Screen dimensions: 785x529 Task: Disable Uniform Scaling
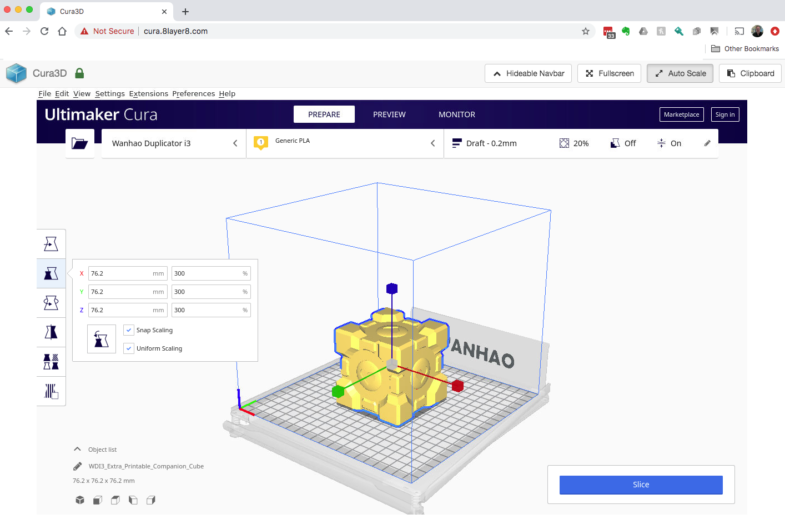(x=129, y=348)
